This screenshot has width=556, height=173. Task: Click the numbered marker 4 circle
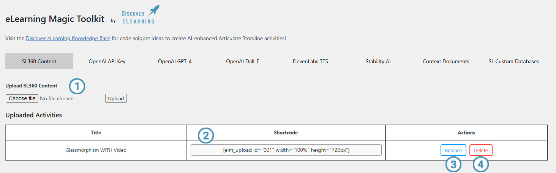pos(481,165)
